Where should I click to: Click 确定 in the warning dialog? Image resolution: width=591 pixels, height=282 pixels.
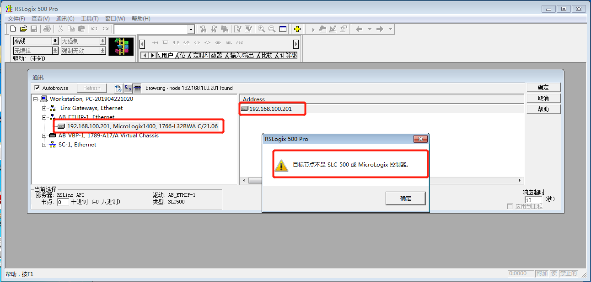[405, 198]
